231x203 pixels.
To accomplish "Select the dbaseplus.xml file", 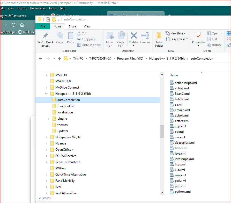I will pyautogui.click(x=185, y=143).
